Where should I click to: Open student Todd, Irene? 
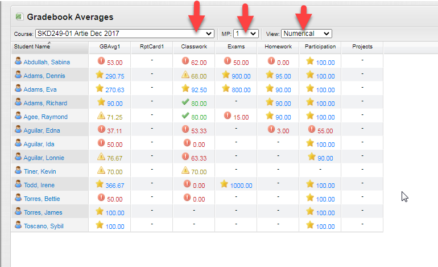39,185
